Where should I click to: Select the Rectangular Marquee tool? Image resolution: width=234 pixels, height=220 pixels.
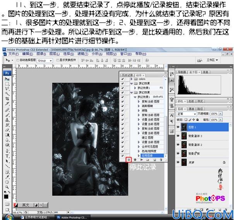pyautogui.click(x=7, y=84)
